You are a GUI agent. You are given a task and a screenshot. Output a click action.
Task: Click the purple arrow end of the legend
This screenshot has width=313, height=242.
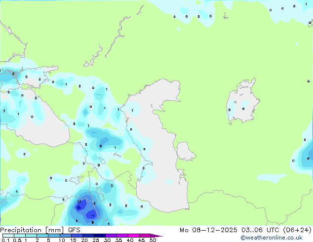pos(156,236)
